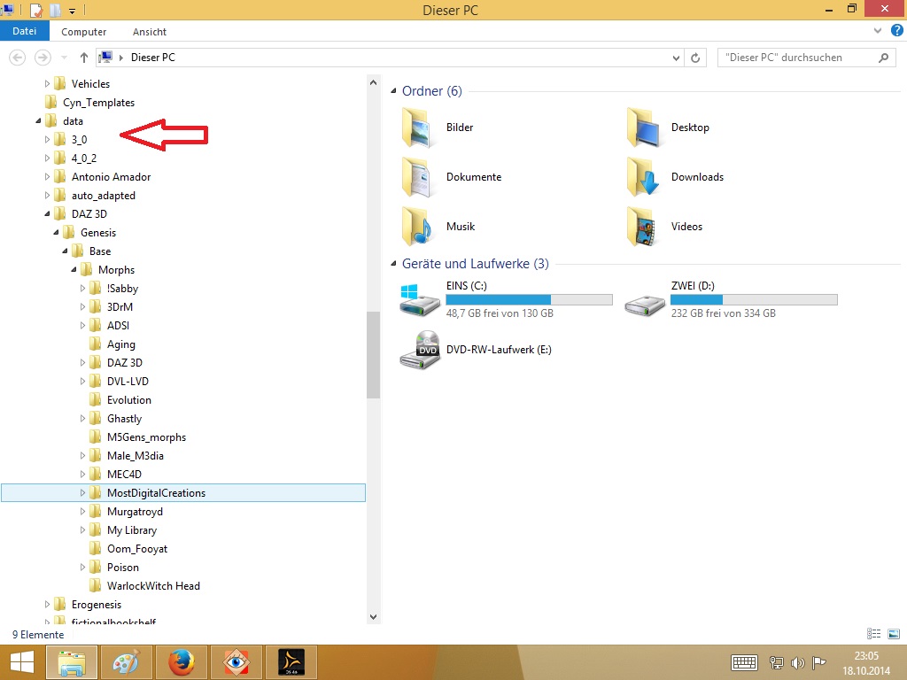Open the Windows Start button

coord(21,662)
